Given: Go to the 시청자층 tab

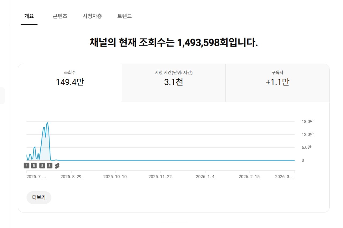Looking at the screenshot, I should [92, 16].
